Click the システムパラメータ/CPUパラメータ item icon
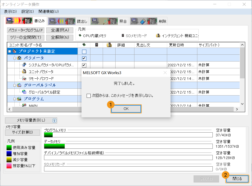252x186 pixels. tap(24, 65)
